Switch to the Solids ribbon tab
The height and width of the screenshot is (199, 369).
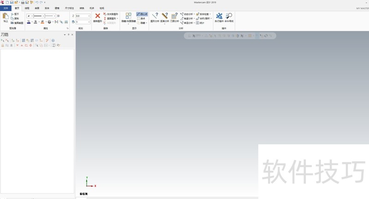(47, 8)
